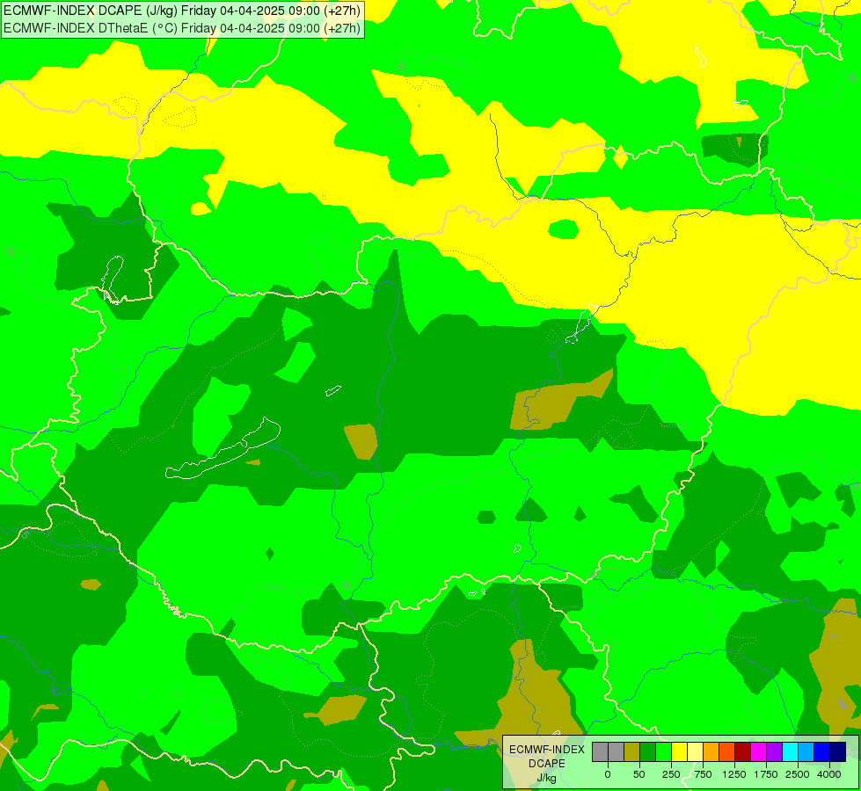The height and width of the screenshot is (791, 861).
Task: Click the legend value "50"
Action: 639,774
